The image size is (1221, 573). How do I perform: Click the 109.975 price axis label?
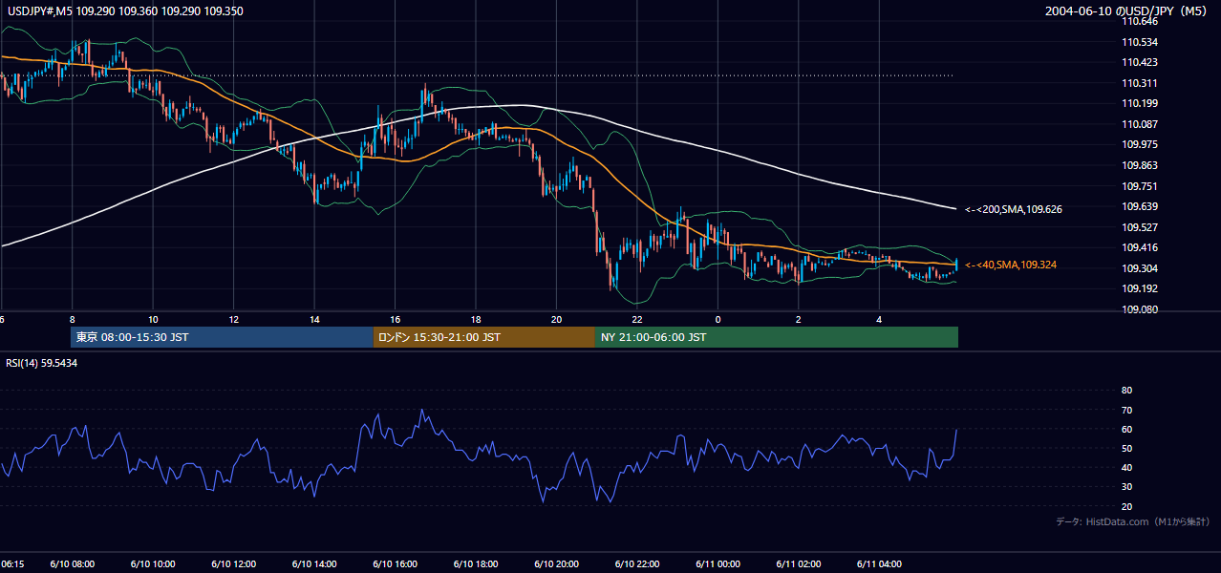pyautogui.click(x=1139, y=144)
